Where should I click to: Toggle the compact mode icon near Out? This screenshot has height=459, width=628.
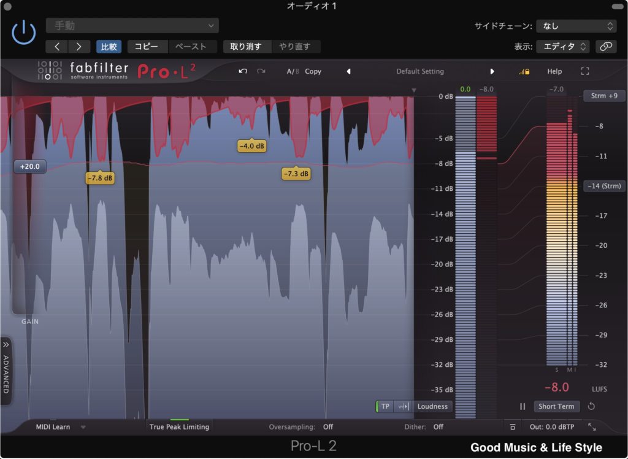[512, 427]
